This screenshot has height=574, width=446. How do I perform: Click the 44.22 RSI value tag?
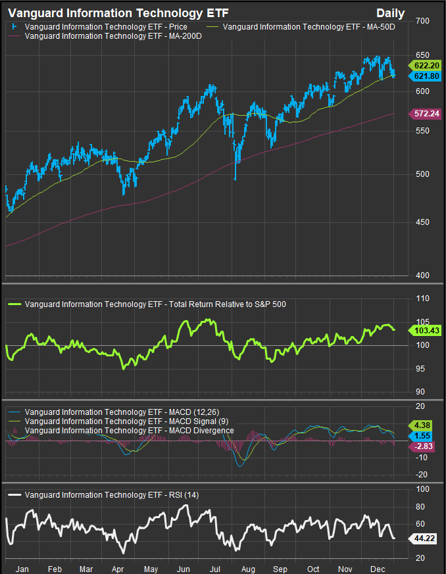423,538
